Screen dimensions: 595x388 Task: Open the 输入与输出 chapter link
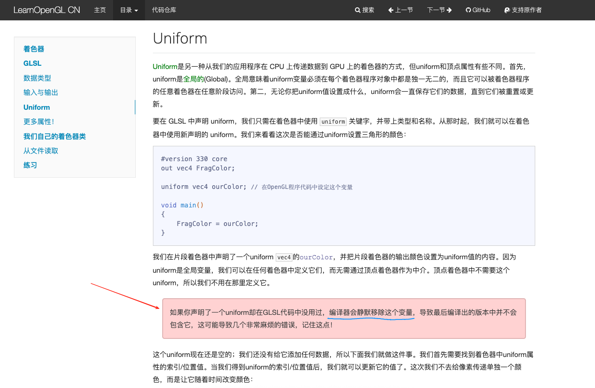[41, 93]
